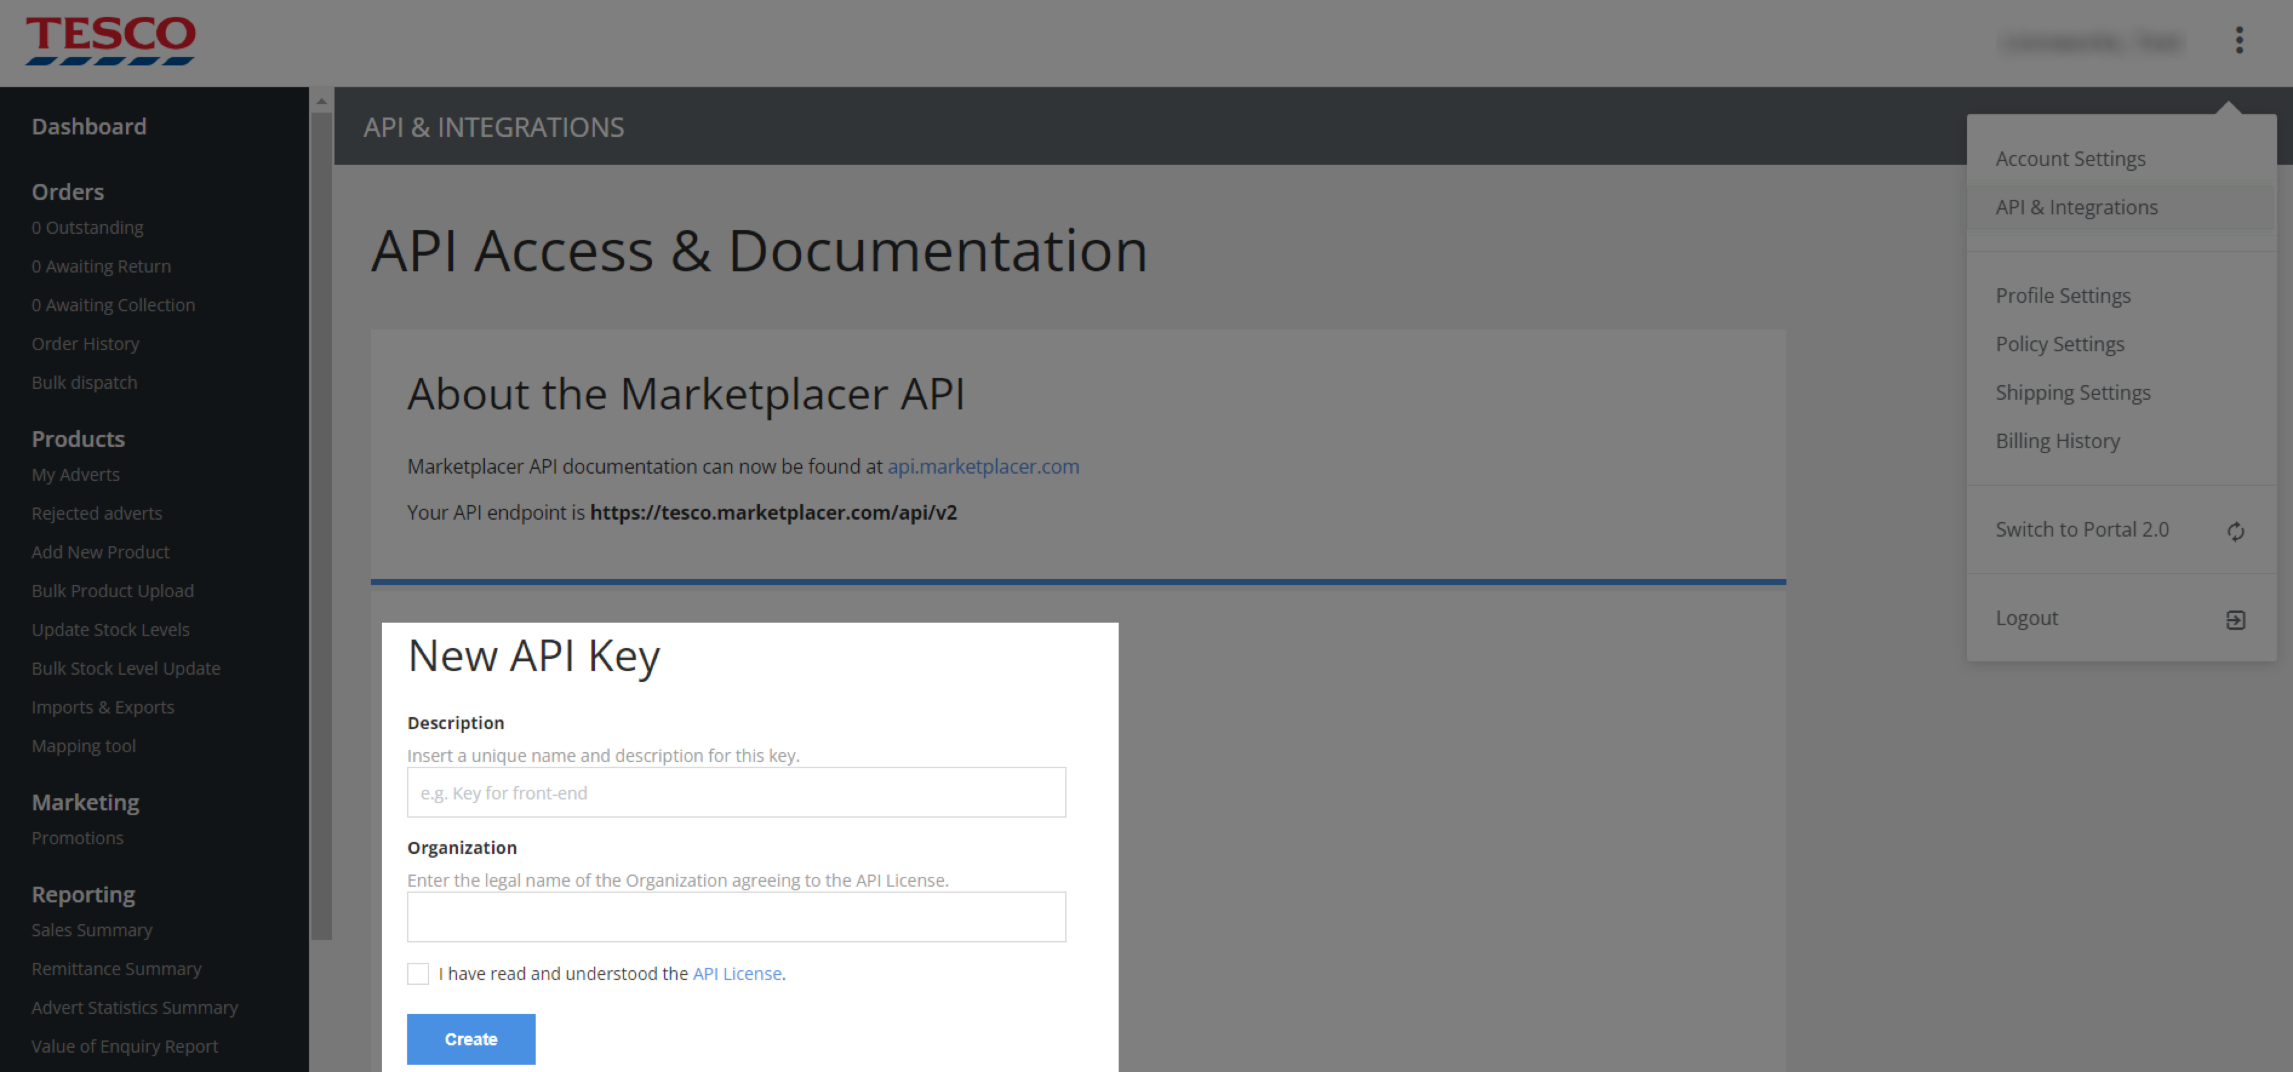Screen dimensions: 2293x1072
Task: Open Billing History from the menu
Action: 2058,442
